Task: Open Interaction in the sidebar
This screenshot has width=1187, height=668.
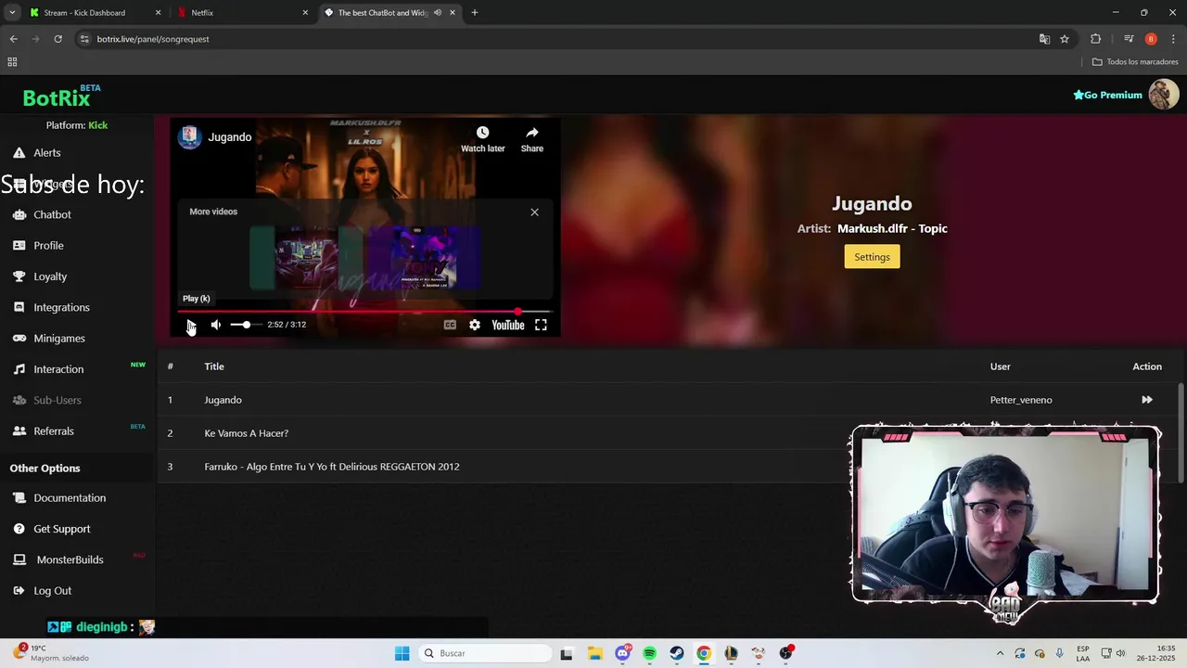Action: coord(58,369)
